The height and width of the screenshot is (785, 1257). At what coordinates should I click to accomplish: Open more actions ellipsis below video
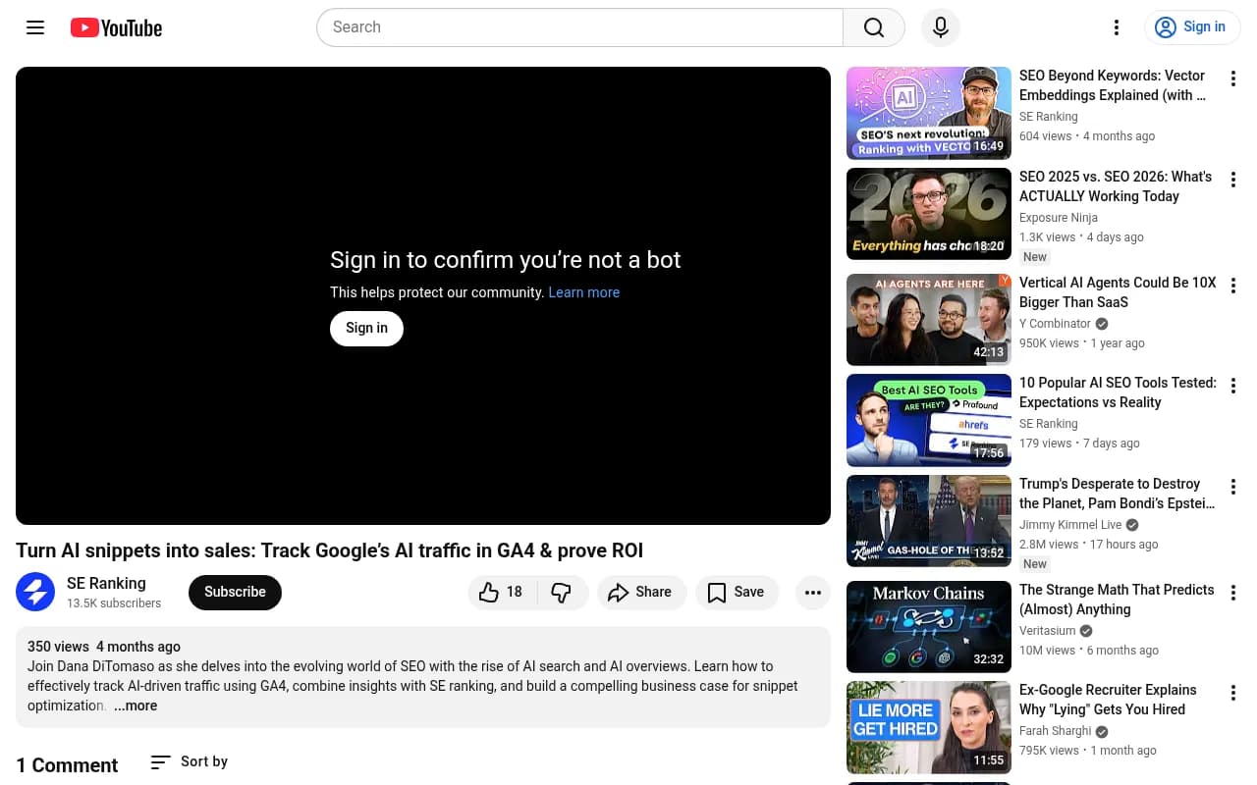pos(812,592)
